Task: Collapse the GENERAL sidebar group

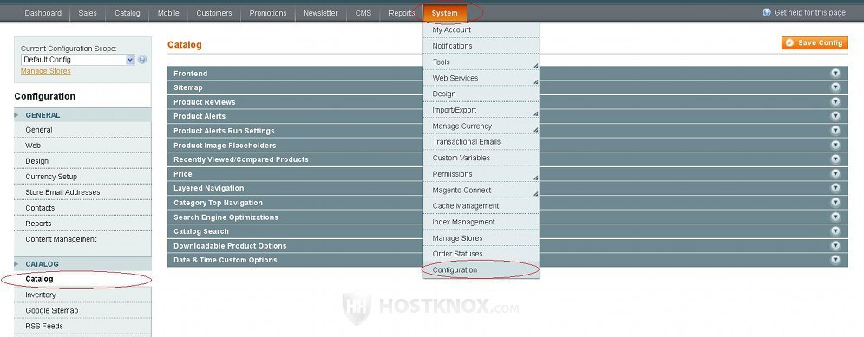Action: tap(82, 115)
